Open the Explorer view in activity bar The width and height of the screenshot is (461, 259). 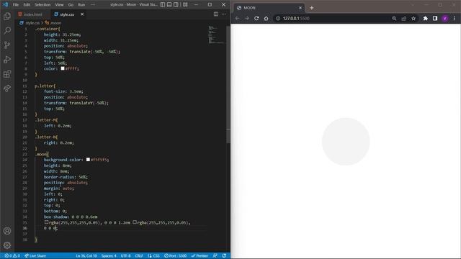click(x=7, y=16)
